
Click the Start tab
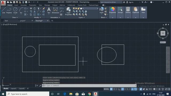click(6, 21)
